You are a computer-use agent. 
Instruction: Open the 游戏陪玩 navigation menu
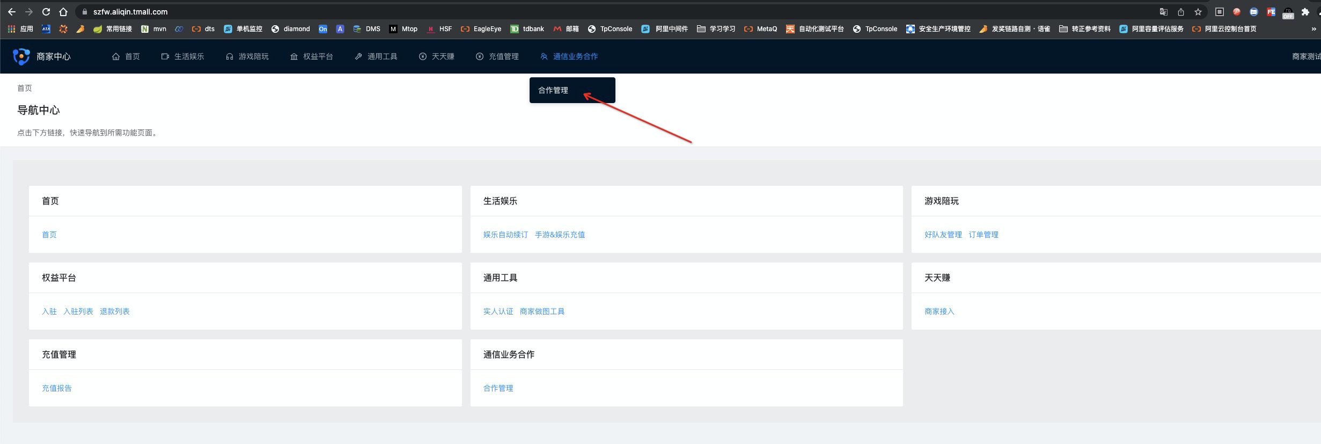tap(247, 56)
